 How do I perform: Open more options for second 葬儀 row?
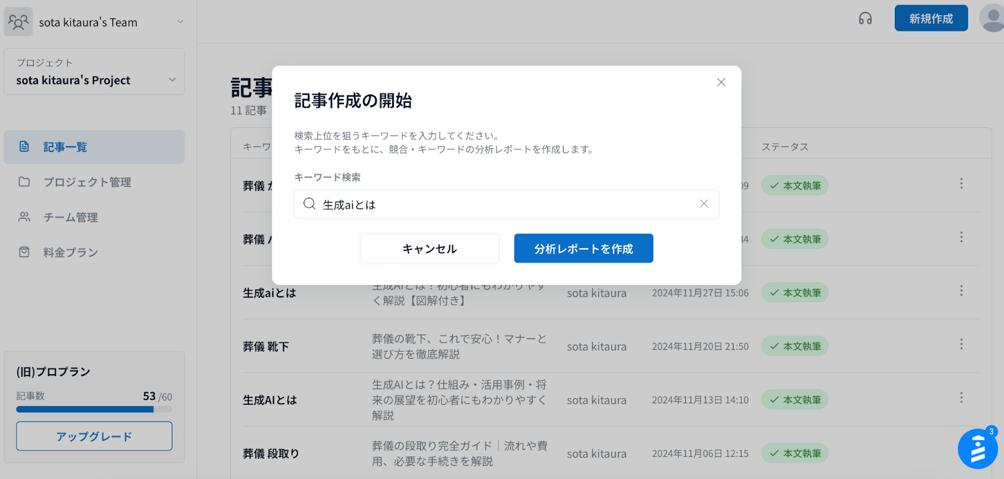tap(961, 237)
